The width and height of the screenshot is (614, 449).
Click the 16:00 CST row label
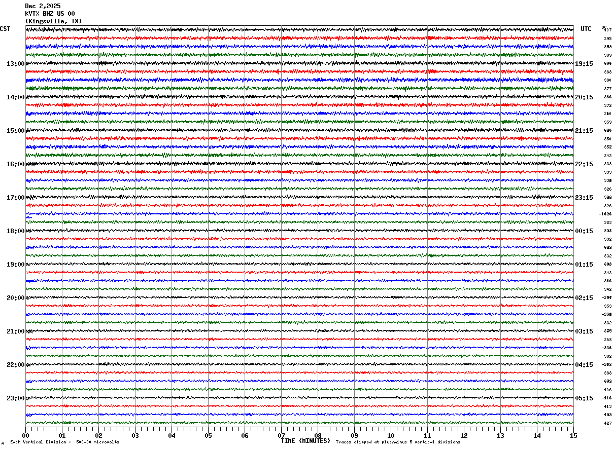16,164
